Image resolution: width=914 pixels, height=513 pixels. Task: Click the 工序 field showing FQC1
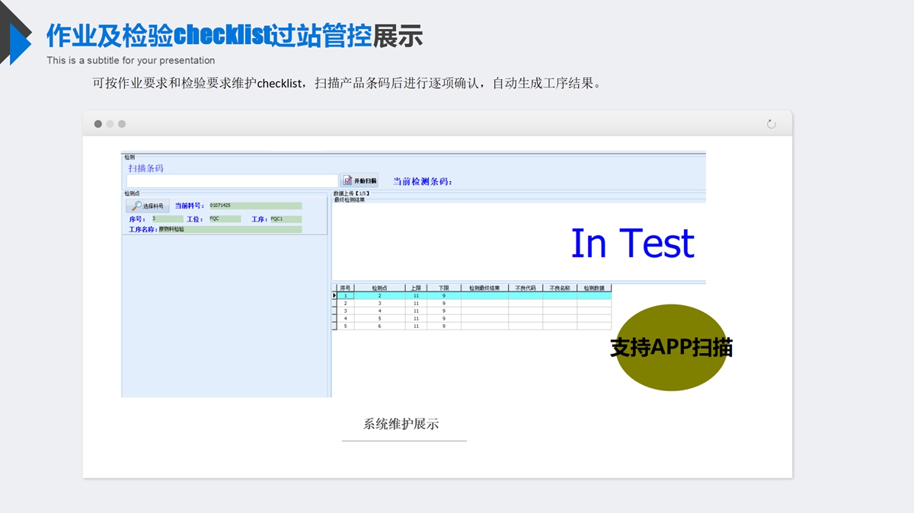[285, 219]
